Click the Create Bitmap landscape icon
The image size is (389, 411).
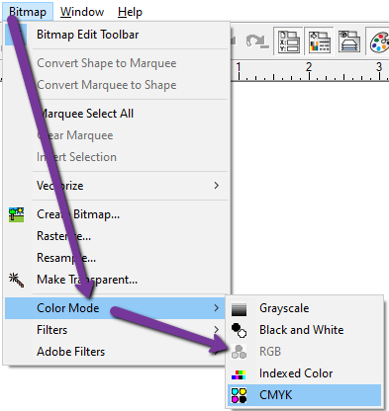(17, 214)
